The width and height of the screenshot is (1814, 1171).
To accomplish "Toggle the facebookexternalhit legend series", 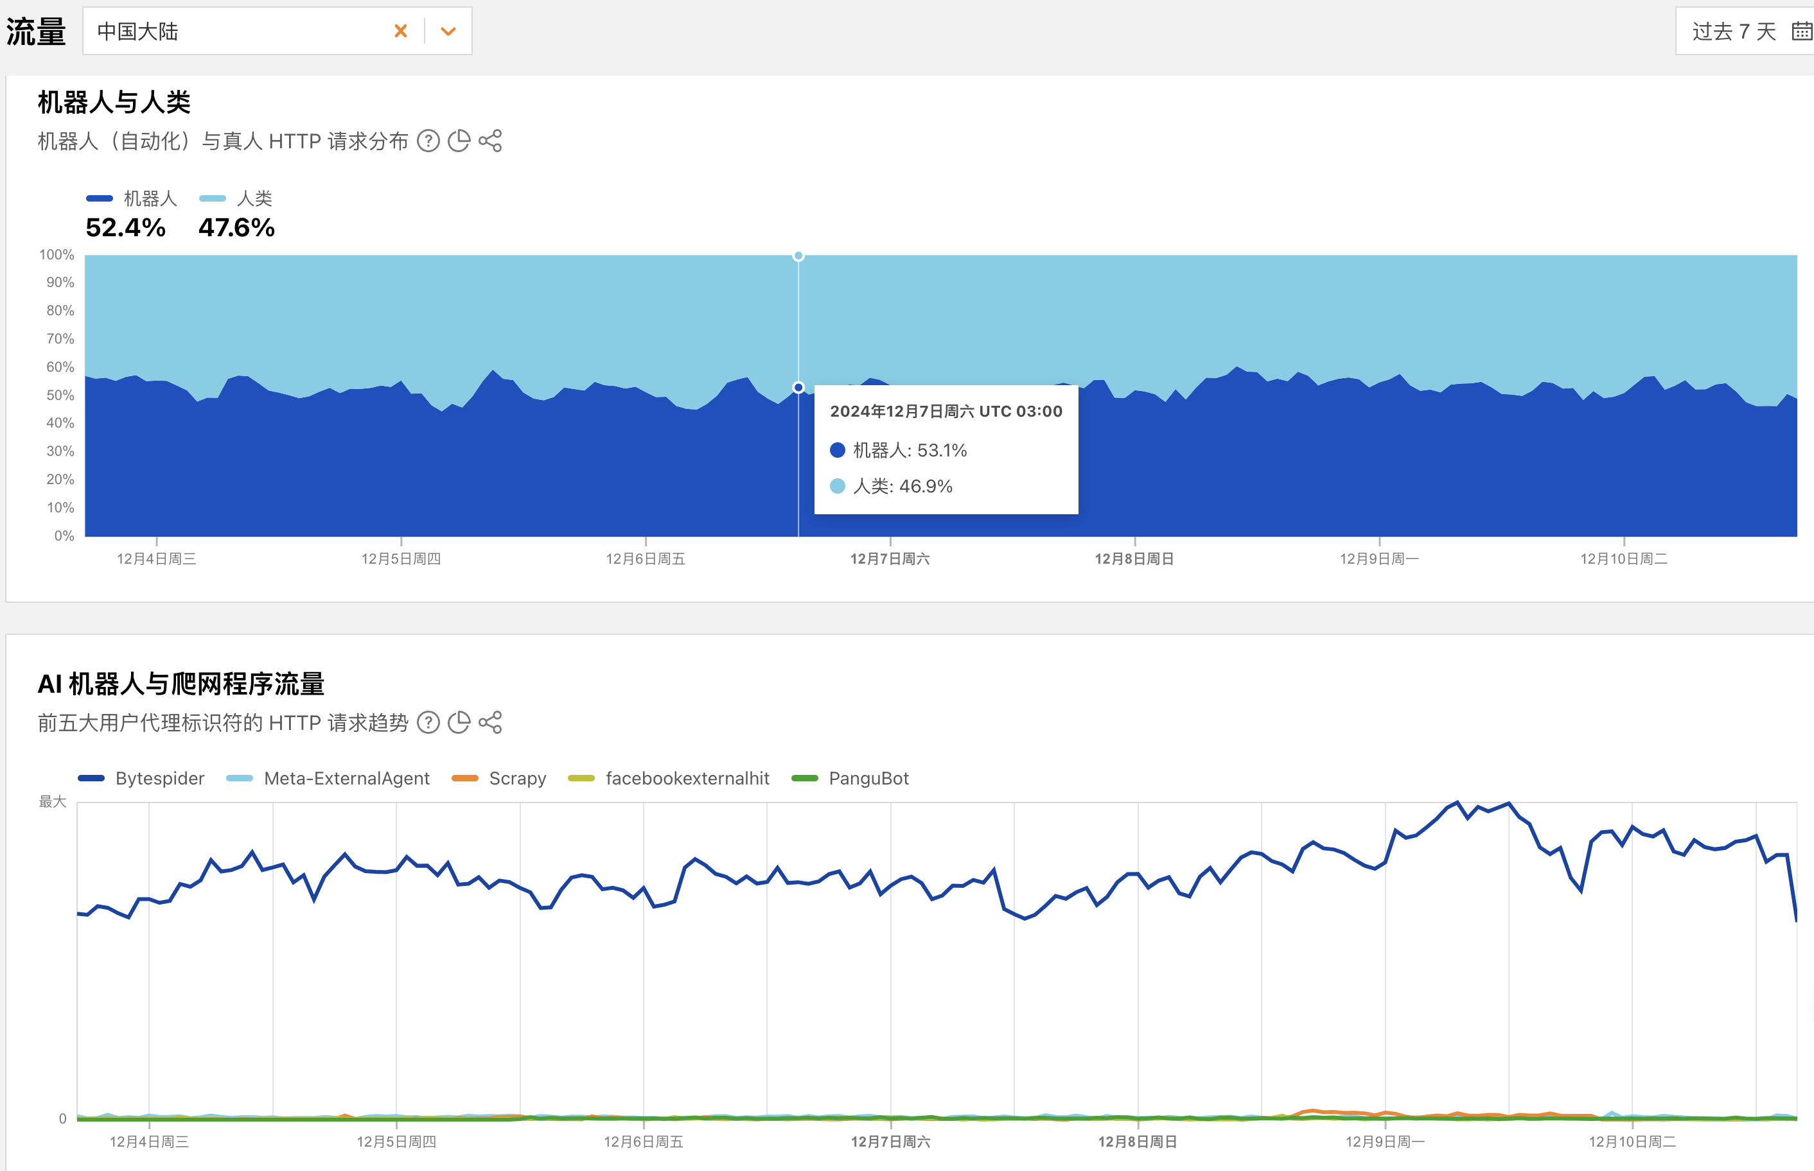I will tap(669, 778).
